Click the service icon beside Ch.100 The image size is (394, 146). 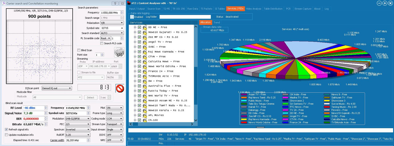pyautogui.click(x=145, y=121)
